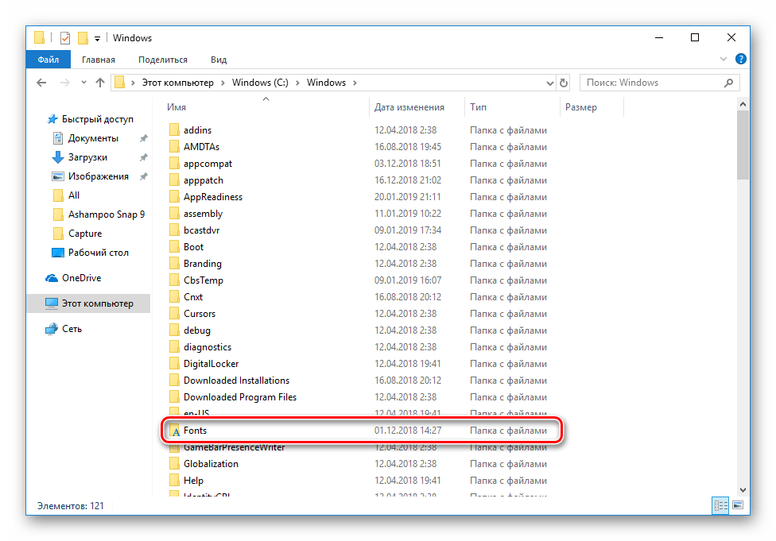The image size is (776, 541).
Task: Click the Properties icon in the title bar
Action: (x=66, y=37)
